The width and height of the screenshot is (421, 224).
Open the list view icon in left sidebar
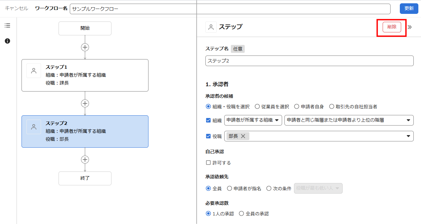pos(7,26)
